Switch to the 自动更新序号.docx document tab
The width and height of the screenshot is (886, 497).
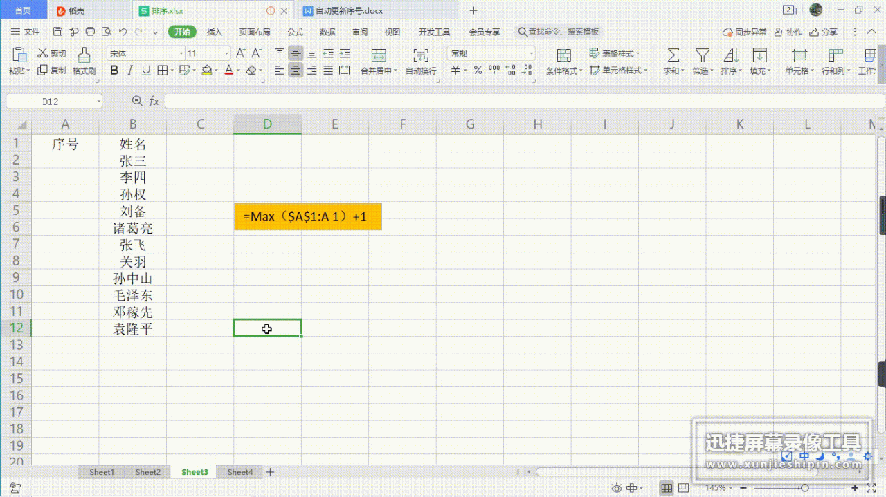point(349,10)
